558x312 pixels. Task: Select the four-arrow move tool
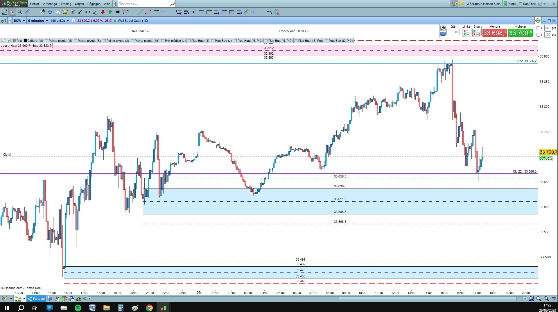pyautogui.click(x=50, y=12)
